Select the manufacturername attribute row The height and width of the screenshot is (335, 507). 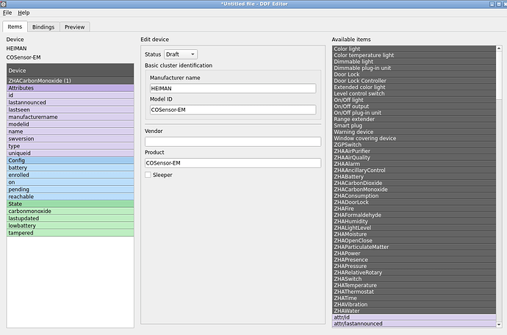[70, 117]
